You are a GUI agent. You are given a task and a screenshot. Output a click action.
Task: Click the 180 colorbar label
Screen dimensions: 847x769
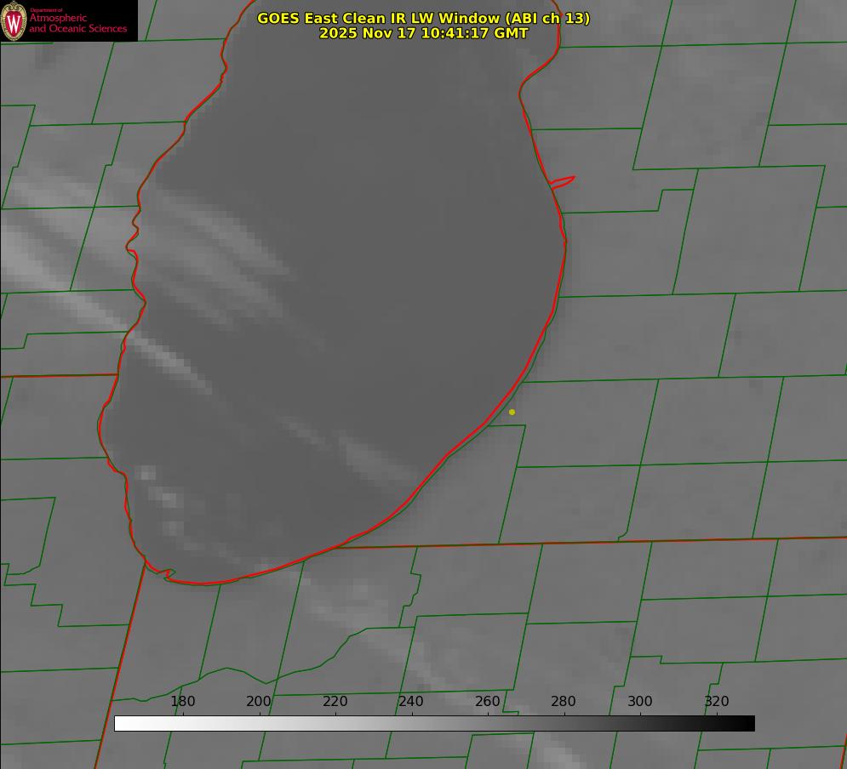point(182,701)
